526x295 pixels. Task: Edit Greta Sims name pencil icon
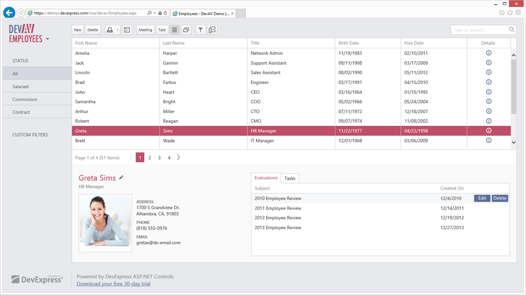[x=121, y=178]
